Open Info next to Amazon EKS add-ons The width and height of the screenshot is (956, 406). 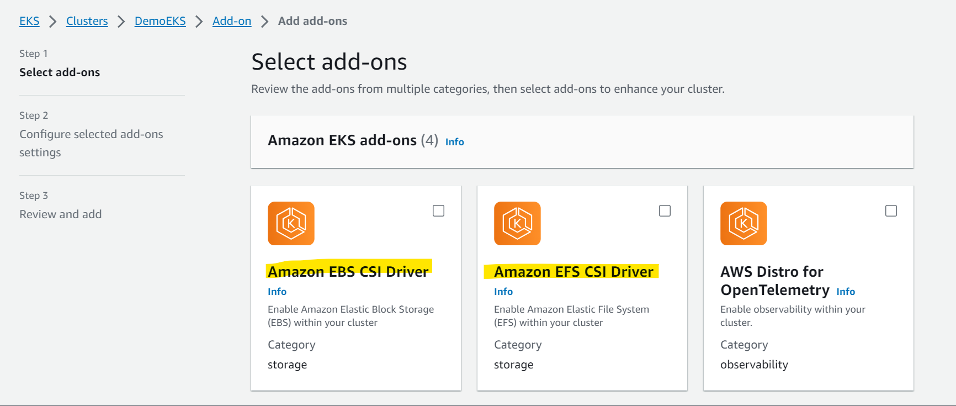click(x=455, y=142)
